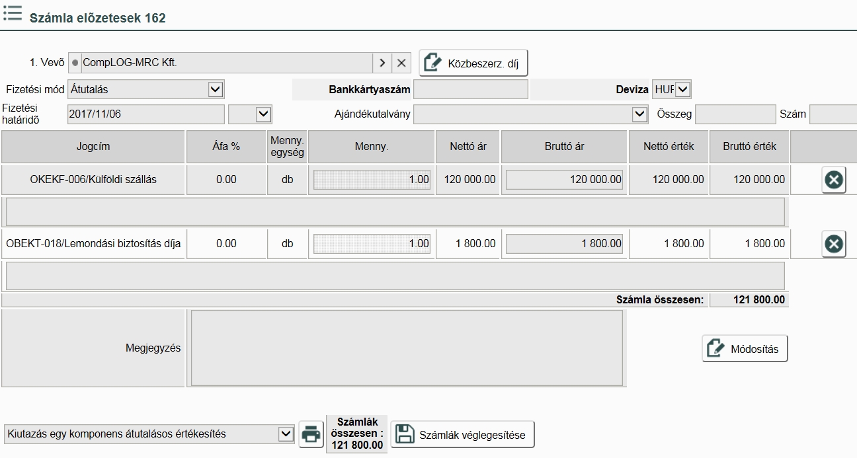
Task: Click the arrow icon beside CompLOG-MRC Kft.
Action: [382, 63]
